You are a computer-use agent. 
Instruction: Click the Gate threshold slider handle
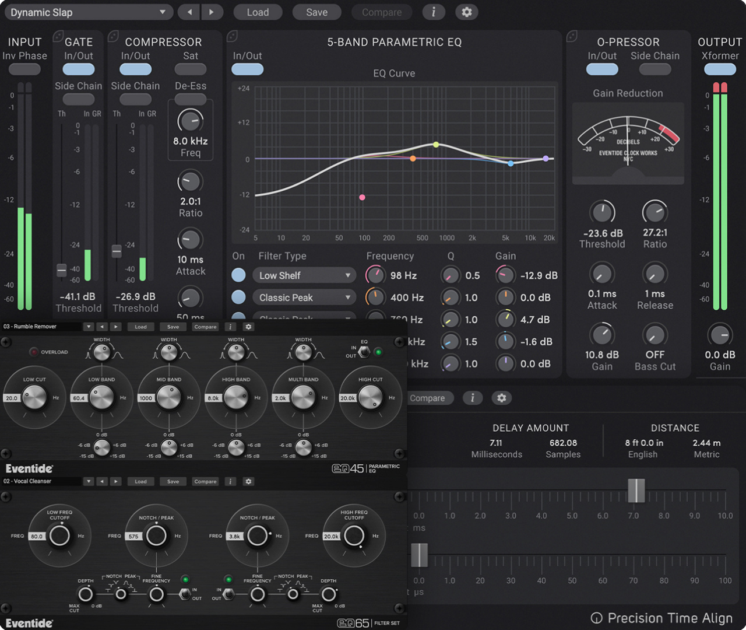[62, 270]
